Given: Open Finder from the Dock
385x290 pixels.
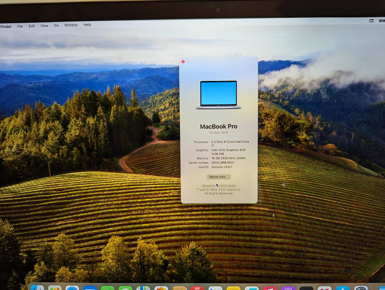Looking at the screenshot, I should point(37,288).
